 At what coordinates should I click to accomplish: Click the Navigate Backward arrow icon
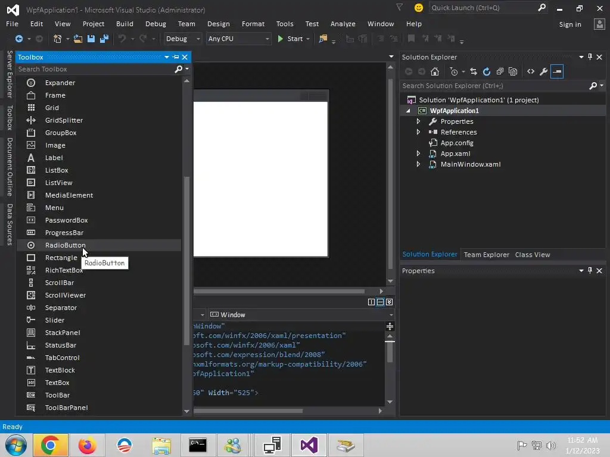point(18,39)
